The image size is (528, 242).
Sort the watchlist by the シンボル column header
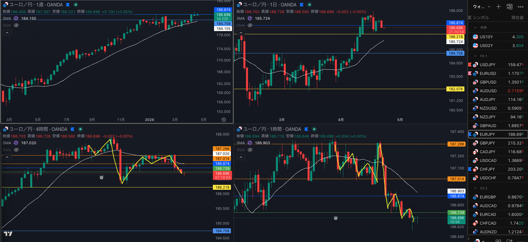481,17
